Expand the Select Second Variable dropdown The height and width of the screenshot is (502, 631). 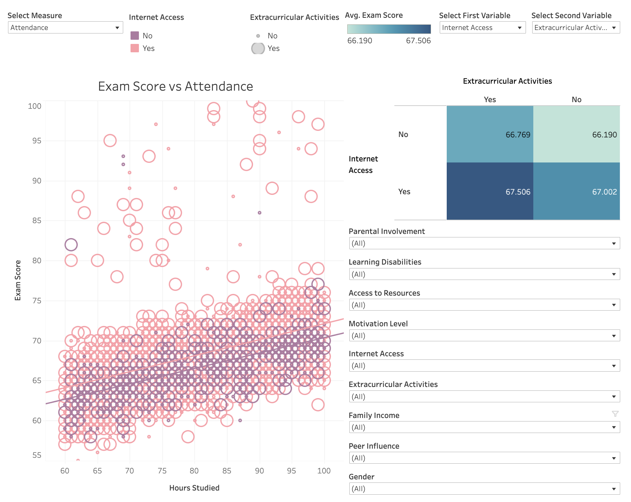[576, 28]
